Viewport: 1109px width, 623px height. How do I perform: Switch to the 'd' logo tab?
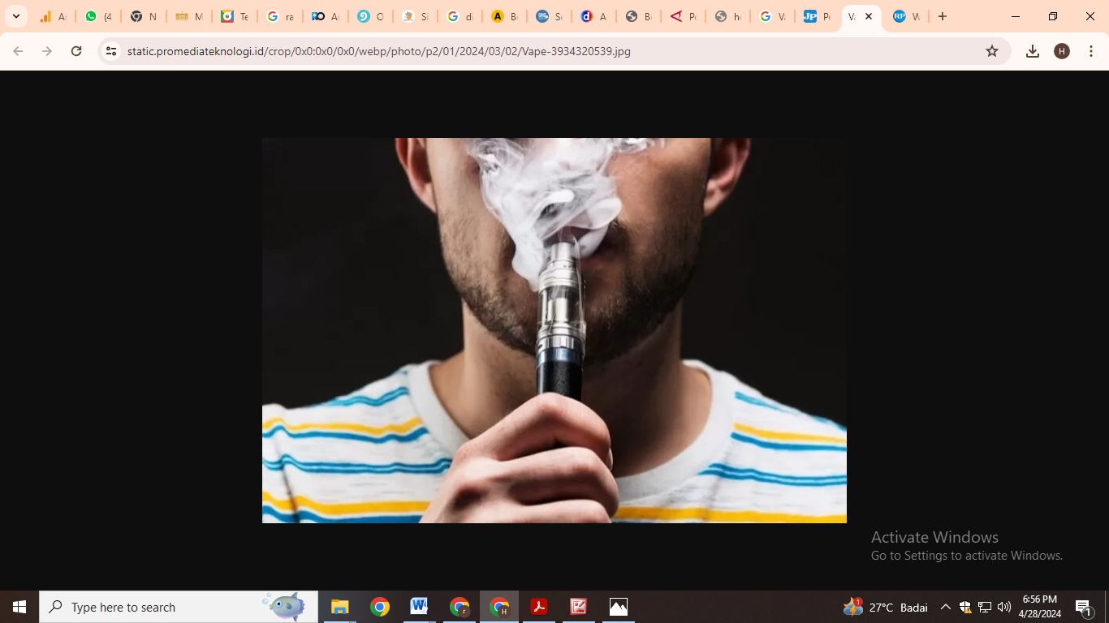click(594, 16)
